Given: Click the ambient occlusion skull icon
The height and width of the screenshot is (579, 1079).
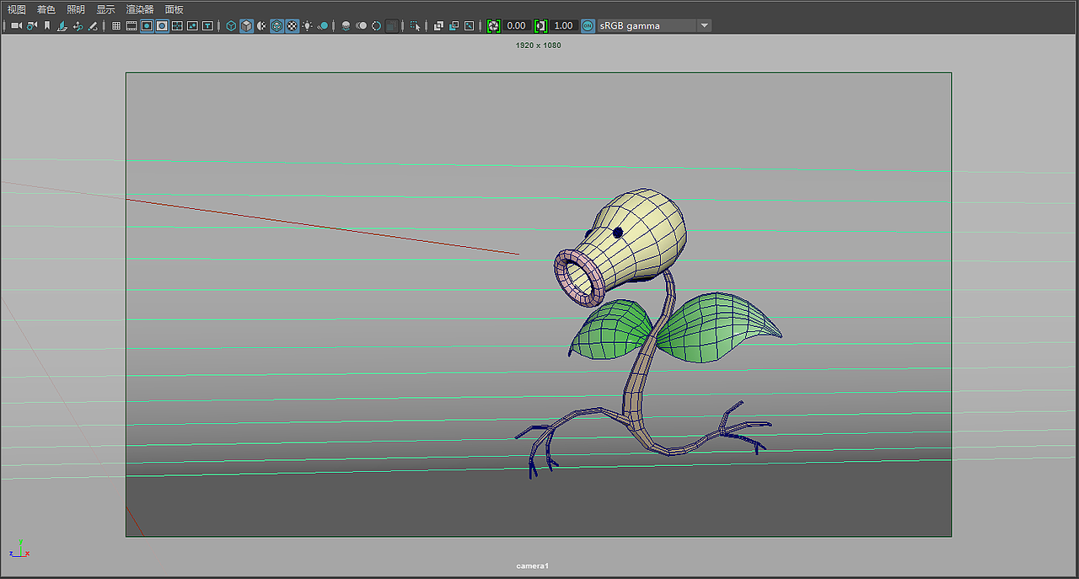Looking at the screenshot, I should pyautogui.click(x=346, y=25).
